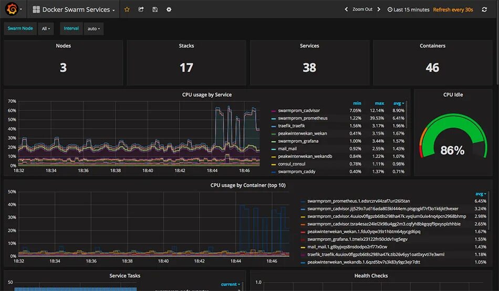Sort CPU by Service legend by avg
The height and width of the screenshot is (291, 499).
click(399, 103)
